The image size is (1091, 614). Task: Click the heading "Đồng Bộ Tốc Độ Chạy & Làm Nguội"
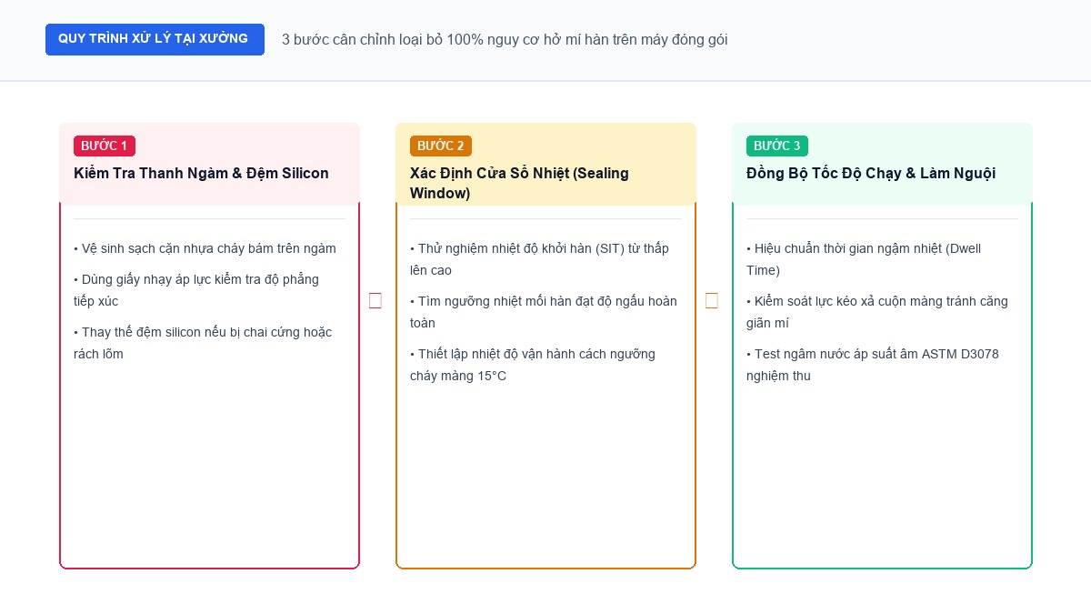(x=871, y=173)
